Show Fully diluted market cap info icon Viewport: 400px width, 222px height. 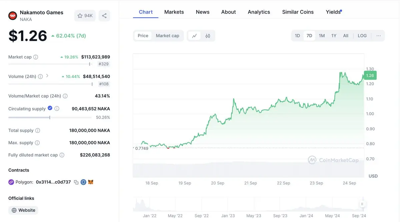tap(62, 155)
